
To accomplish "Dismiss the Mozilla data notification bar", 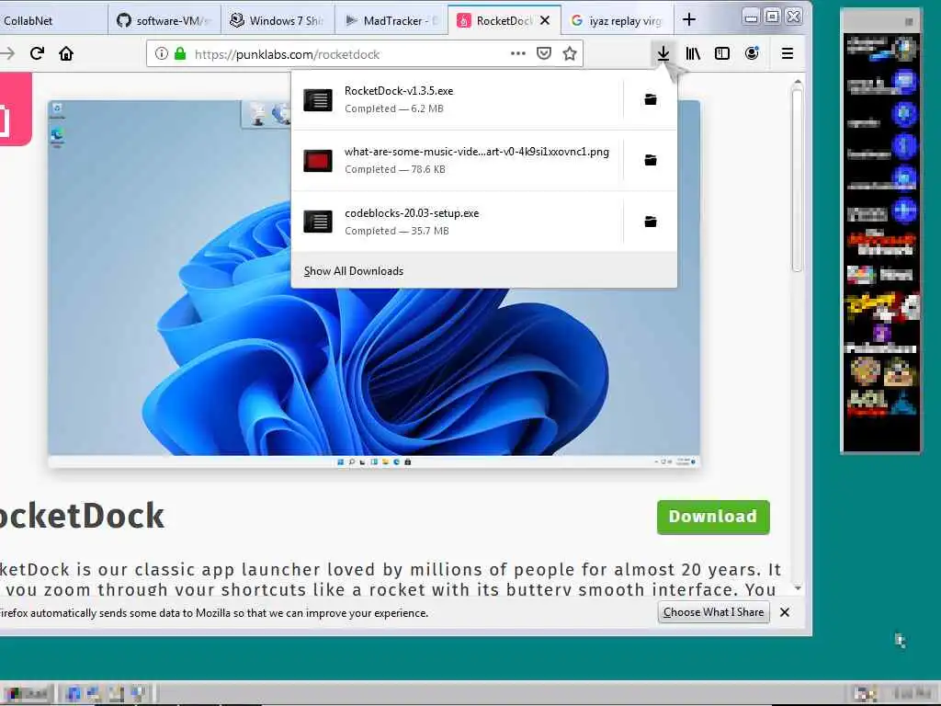I will pyautogui.click(x=785, y=612).
